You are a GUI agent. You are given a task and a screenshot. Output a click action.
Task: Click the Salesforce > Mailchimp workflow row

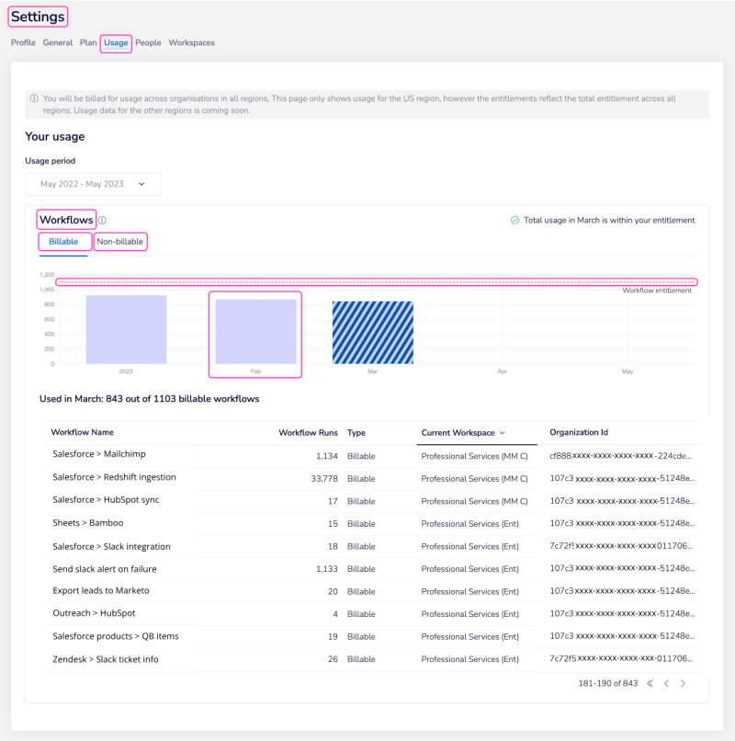99,455
